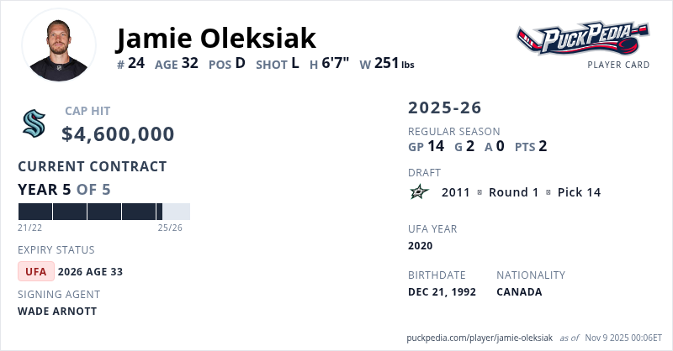Click the 2011 draft year text
673x351 pixels.
(456, 192)
